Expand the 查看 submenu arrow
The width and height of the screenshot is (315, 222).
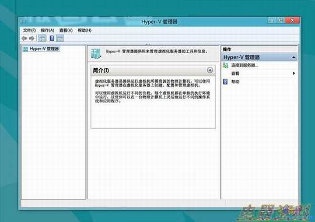pyautogui.click(x=294, y=73)
